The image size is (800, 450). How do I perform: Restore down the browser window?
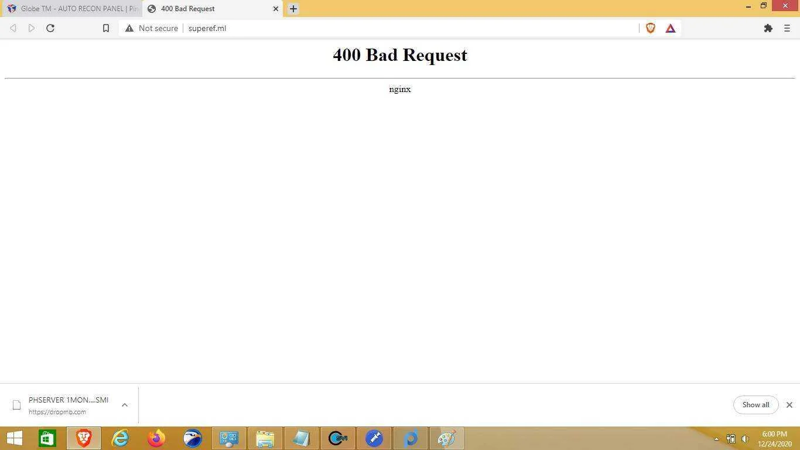[764, 6]
